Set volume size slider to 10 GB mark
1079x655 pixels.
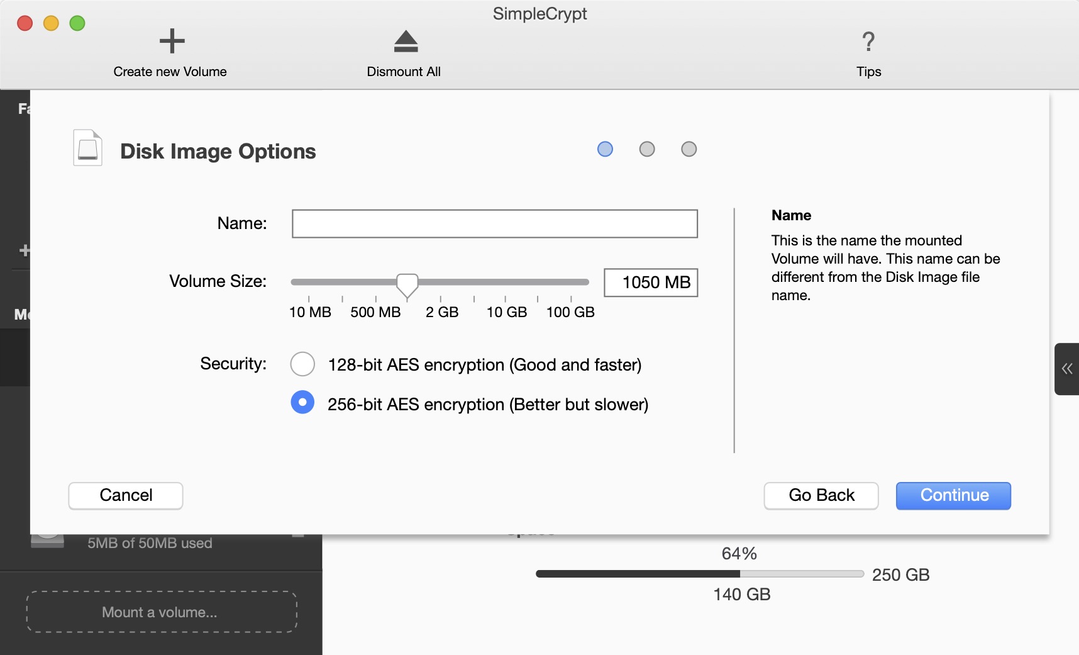click(x=506, y=282)
